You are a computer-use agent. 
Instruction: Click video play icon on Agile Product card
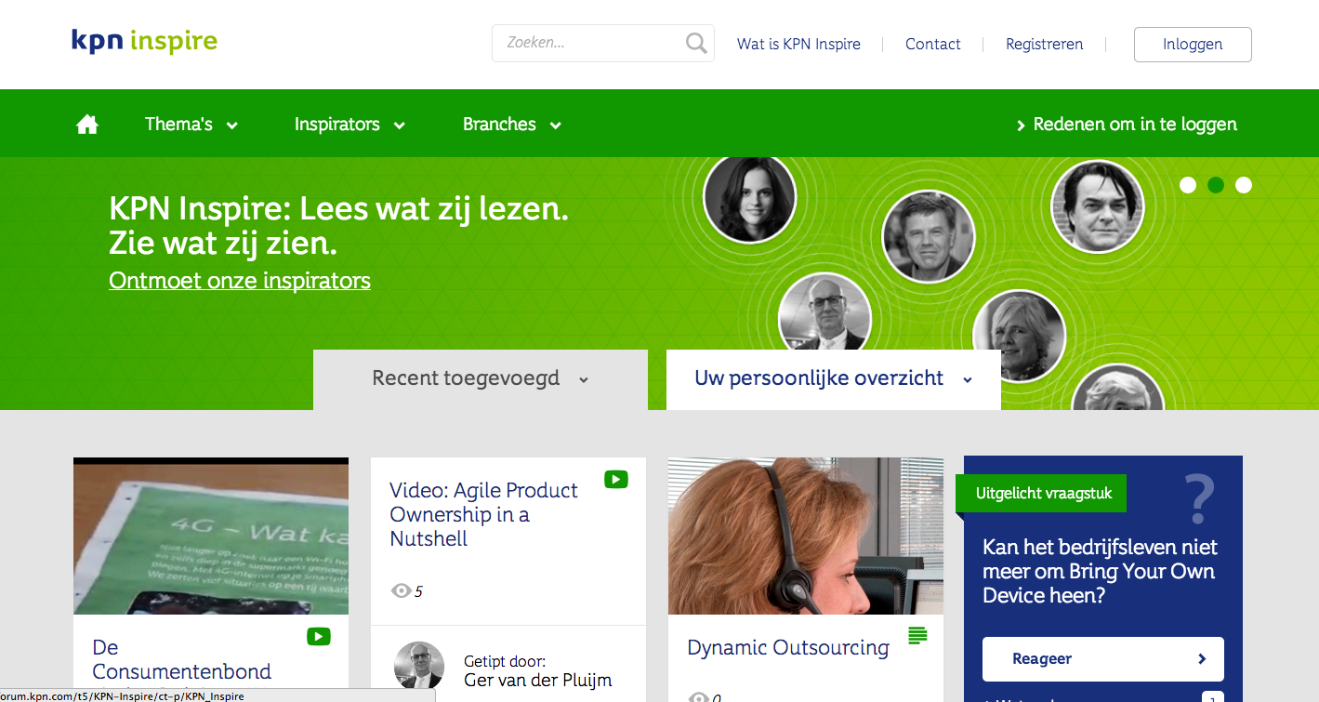(615, 479)
